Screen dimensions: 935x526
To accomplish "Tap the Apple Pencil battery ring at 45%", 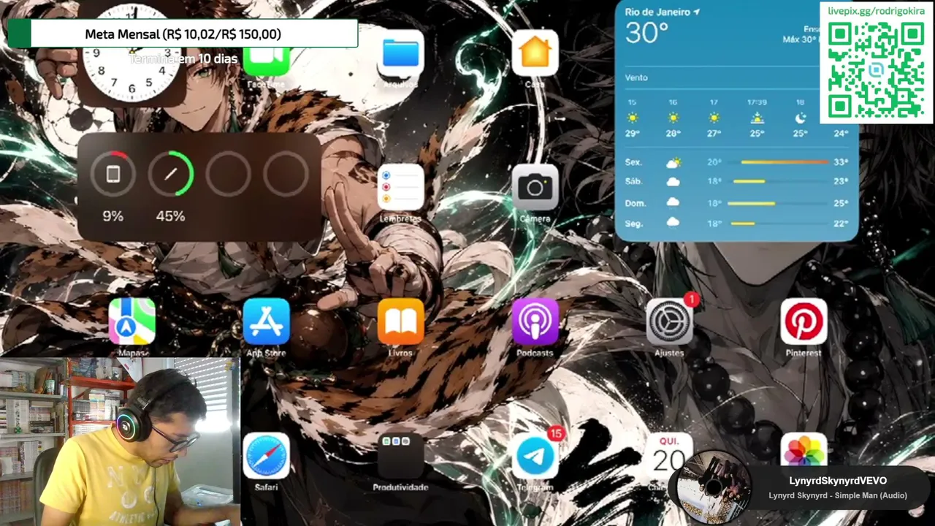I will click(170, 174).
